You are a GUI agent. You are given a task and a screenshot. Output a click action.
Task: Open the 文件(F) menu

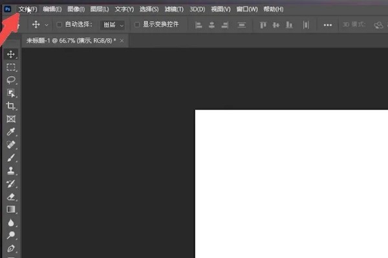28,9
